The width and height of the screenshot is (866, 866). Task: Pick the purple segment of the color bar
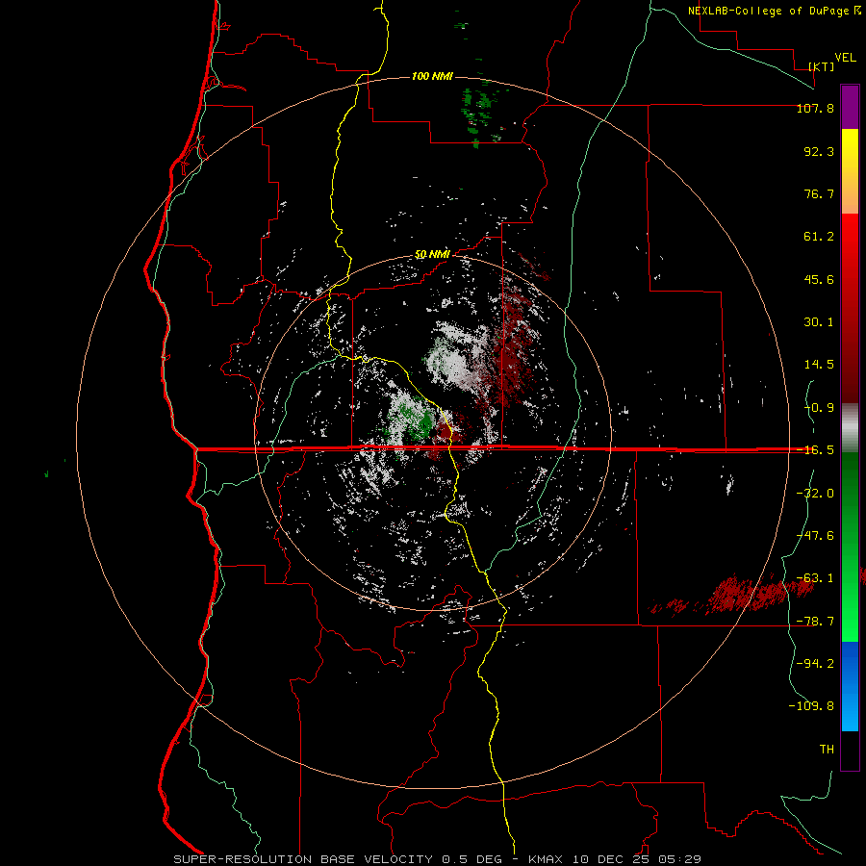[x=850, y=107]
